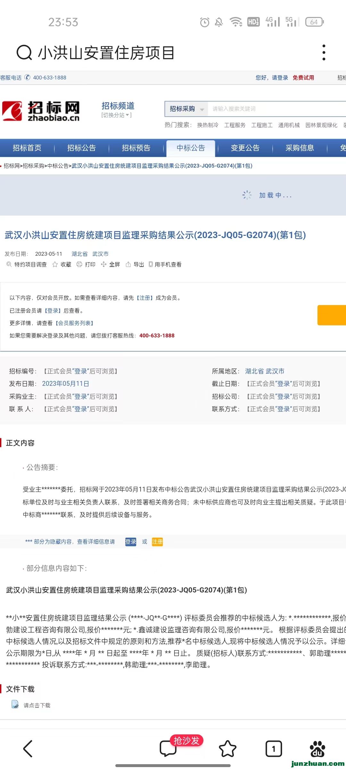The width and height of the screenshot is (346, 769).
Task: Select the 中标公告 nav tab
Action: pos(191,148)
